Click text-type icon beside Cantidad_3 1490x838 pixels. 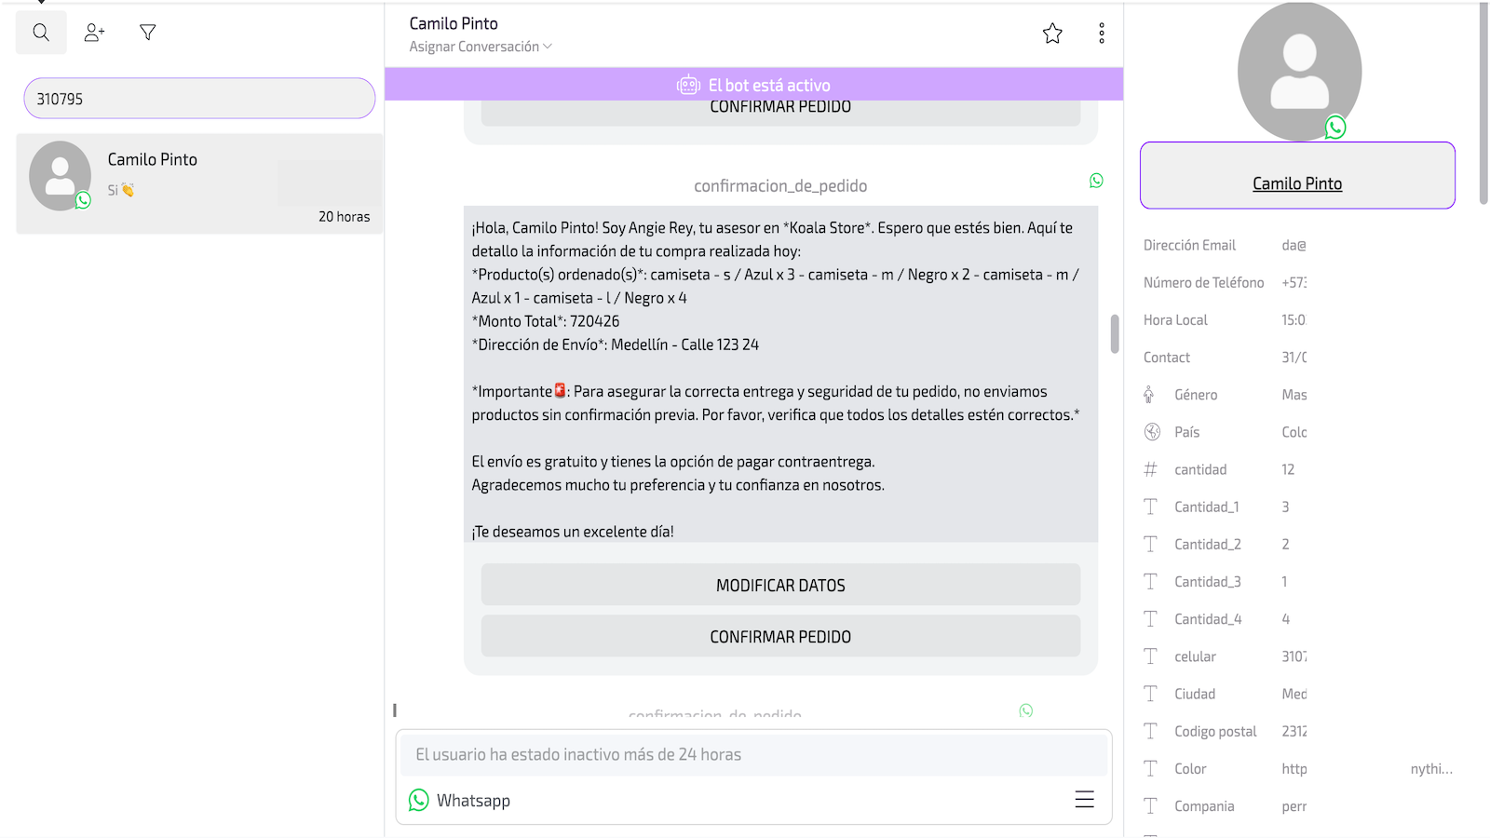tap(1150, 581)
